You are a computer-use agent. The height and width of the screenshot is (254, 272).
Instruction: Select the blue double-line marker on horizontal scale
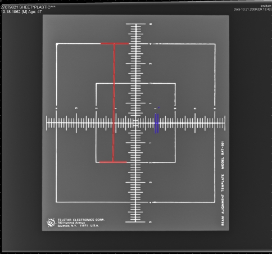[157, 123]
